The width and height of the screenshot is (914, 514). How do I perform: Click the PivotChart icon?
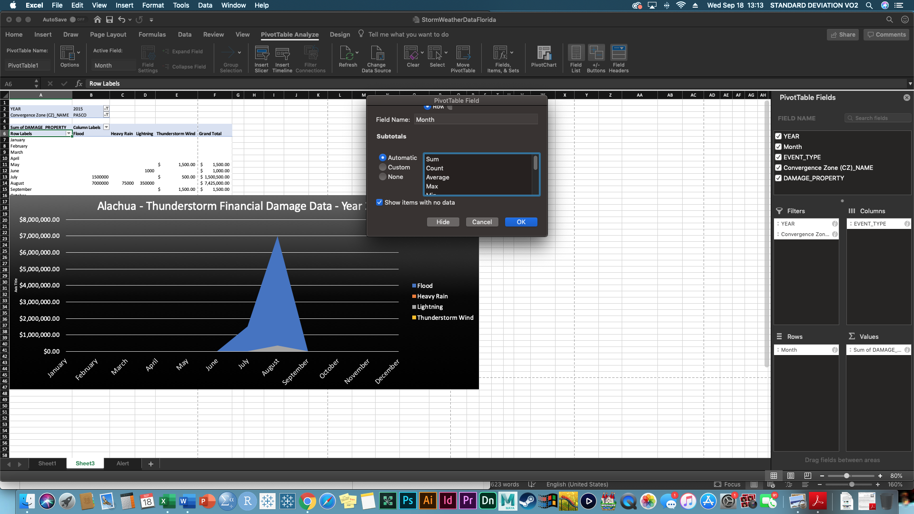point(544,53)
